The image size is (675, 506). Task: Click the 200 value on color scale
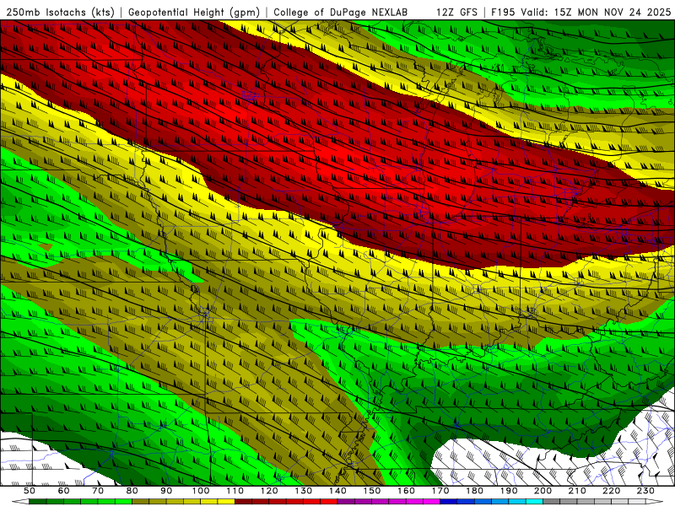(x=543, y=491)
